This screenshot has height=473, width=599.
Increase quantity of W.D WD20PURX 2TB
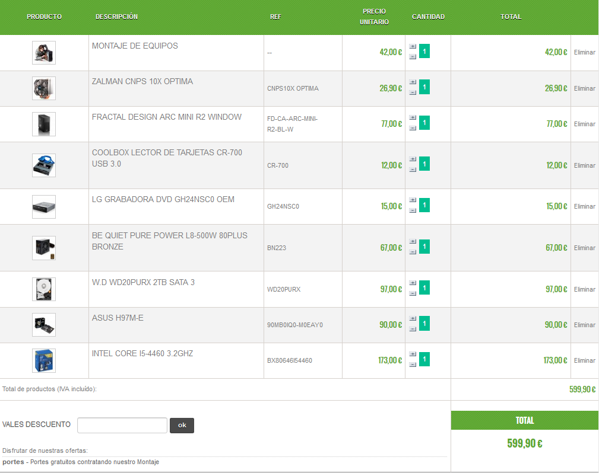(x=413, y=283)
